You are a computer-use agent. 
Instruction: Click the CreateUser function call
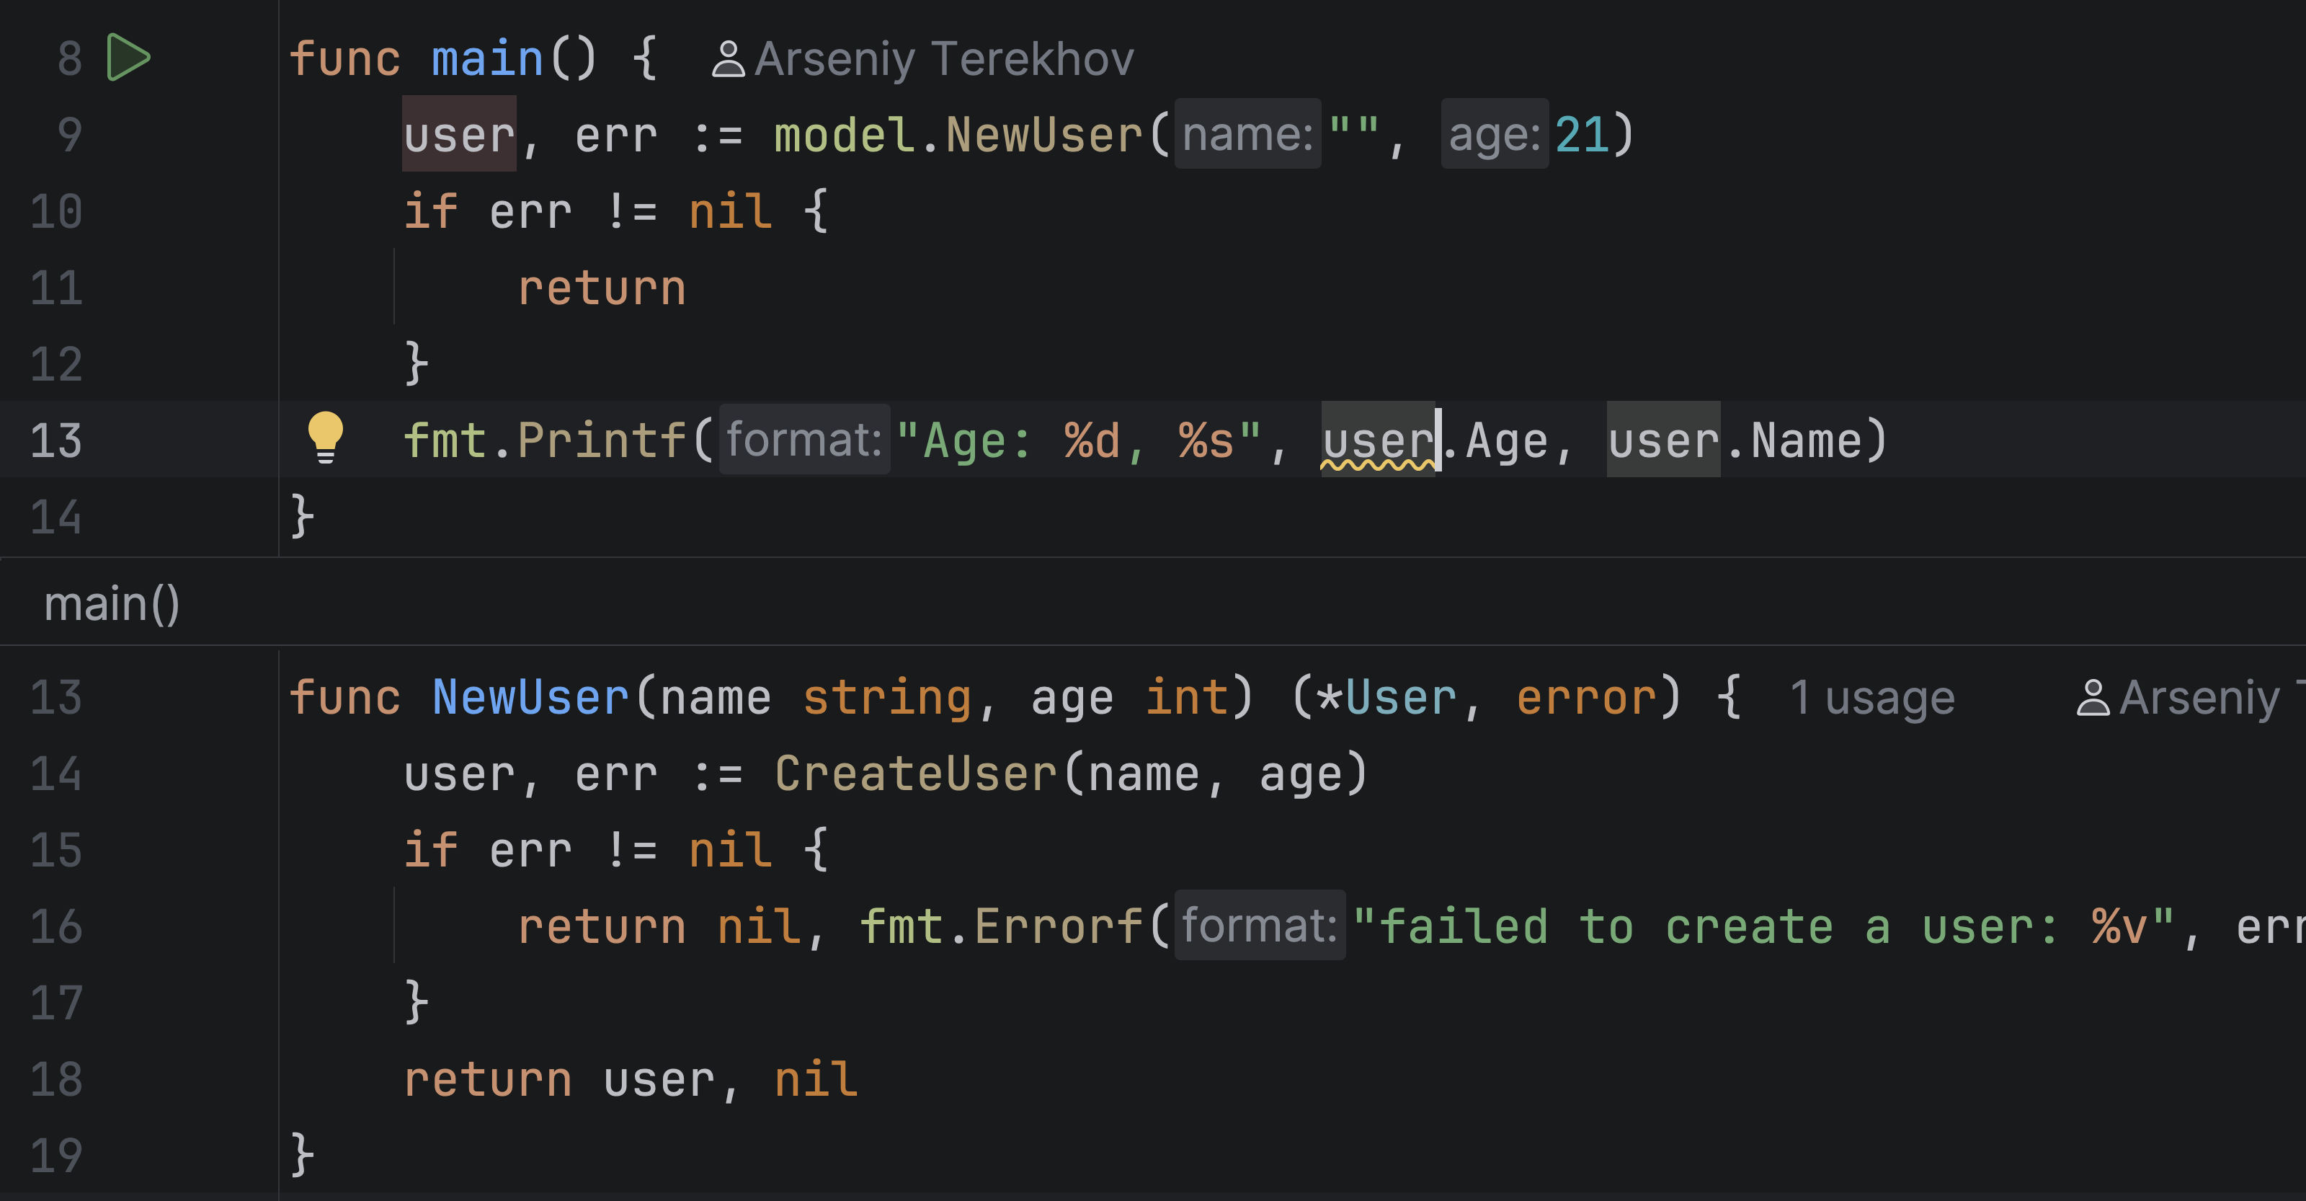(916, 773)
